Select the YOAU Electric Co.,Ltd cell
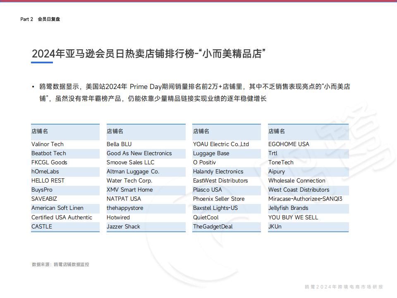 click(227, 144)
